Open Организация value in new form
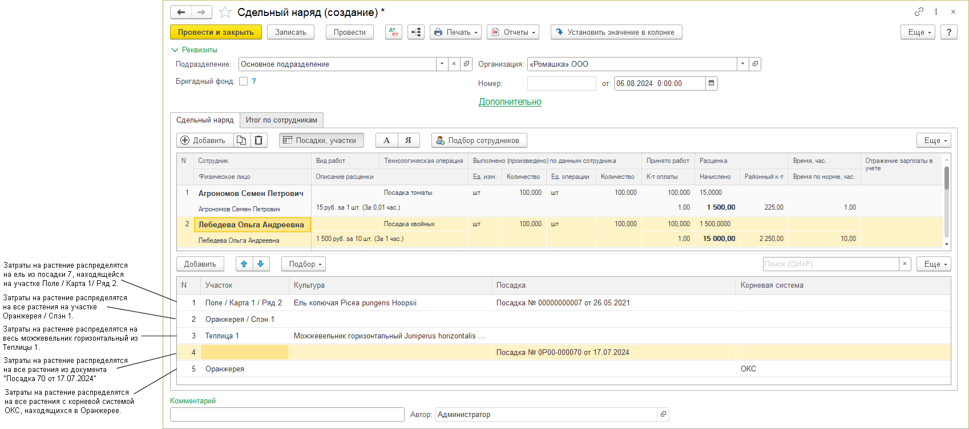The height and width of the screenshot is (429, 969). pyautogui.click(x=755, y=64)
